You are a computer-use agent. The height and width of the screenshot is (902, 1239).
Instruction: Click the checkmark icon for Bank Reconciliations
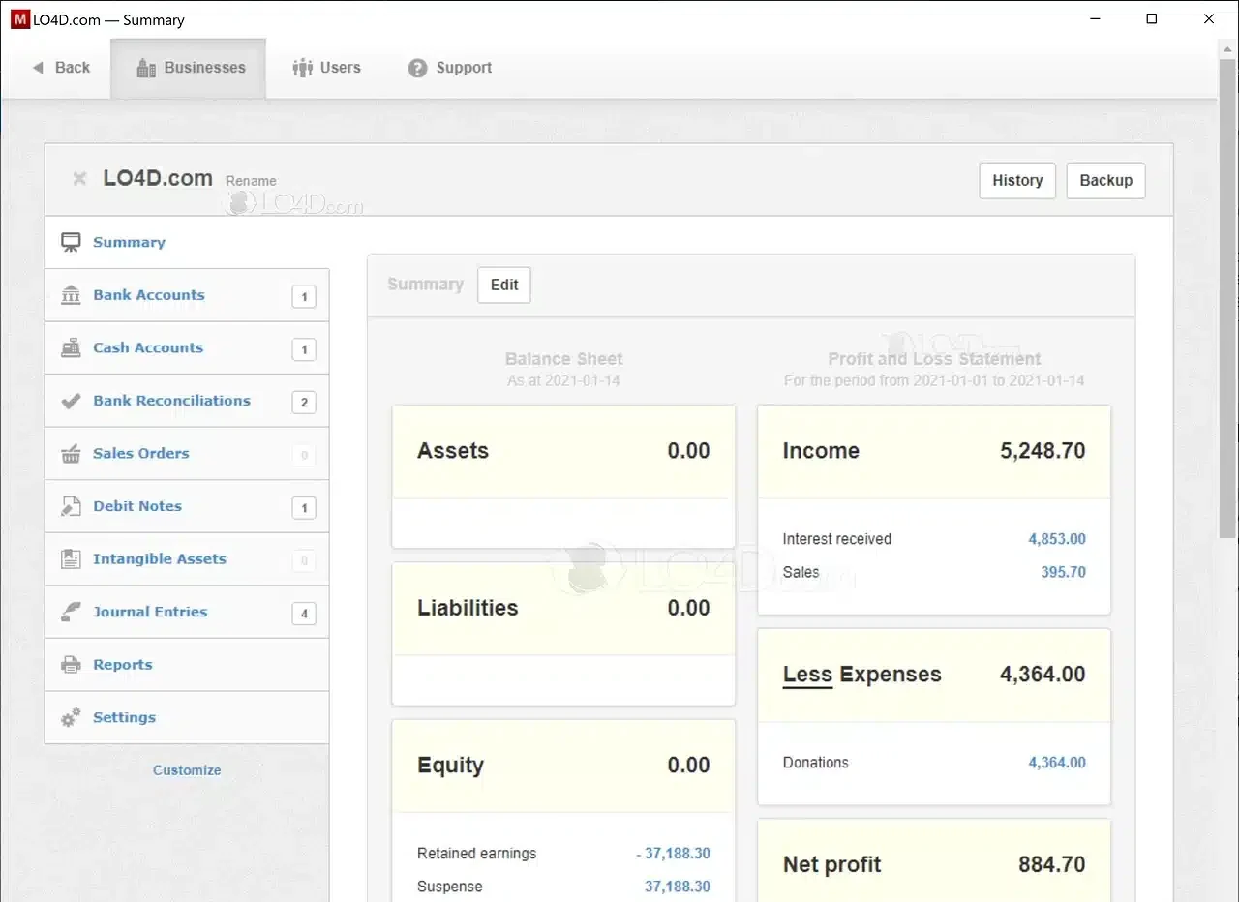click(x=71, y=401)
